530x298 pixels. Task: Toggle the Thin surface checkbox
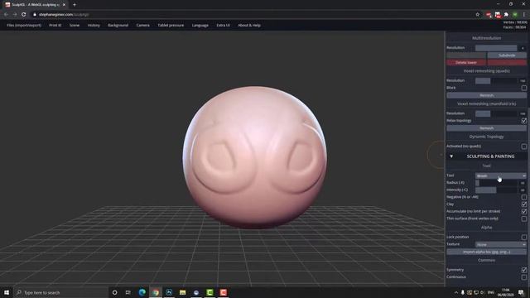pos(523,219)
